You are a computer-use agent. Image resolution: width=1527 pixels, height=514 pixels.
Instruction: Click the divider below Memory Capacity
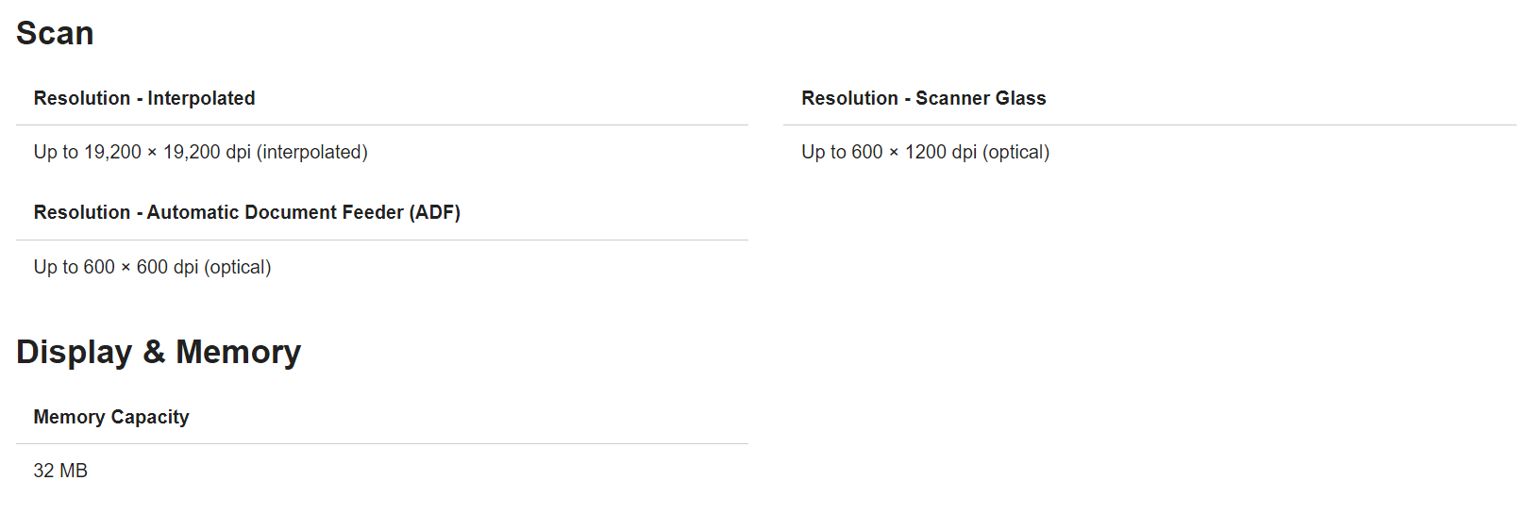point(381,443)
